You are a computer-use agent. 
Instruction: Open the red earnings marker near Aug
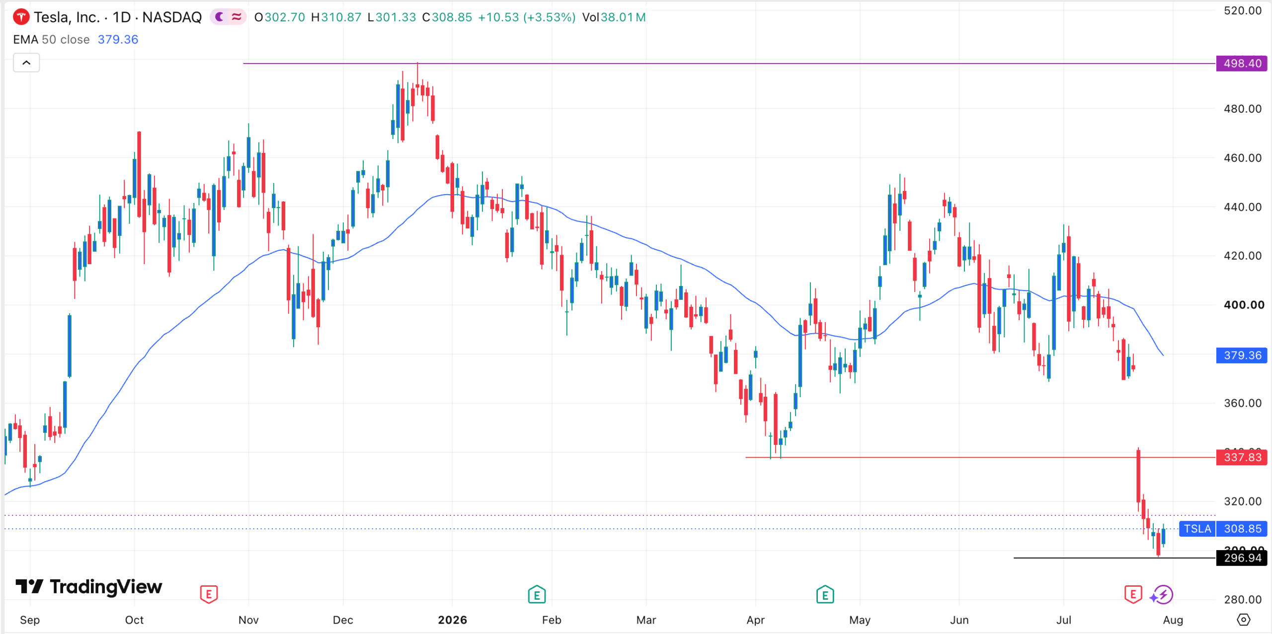[x=1133, y=594]
